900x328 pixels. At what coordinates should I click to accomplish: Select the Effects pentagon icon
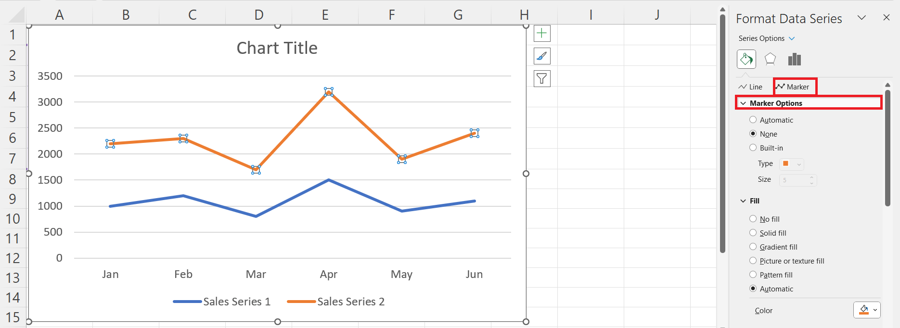770,59
